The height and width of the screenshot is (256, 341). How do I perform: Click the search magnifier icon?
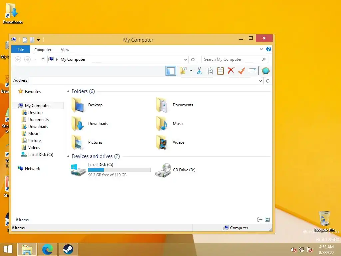[x=264, y=59]
